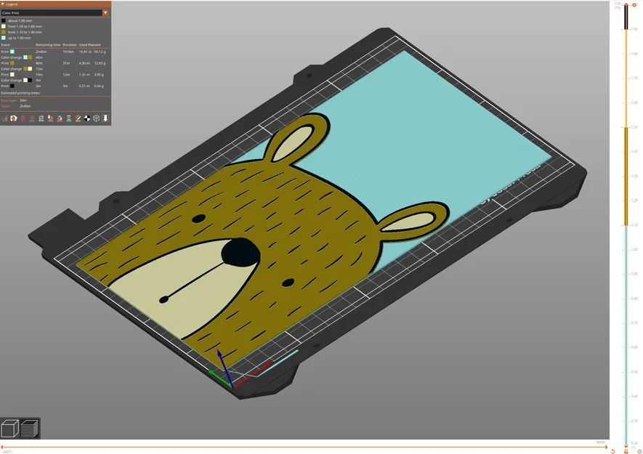Viewport: 643px width, 454px height.
Task: Toggle Deretractions visibility icon
Action: click(x=32, y=118)
